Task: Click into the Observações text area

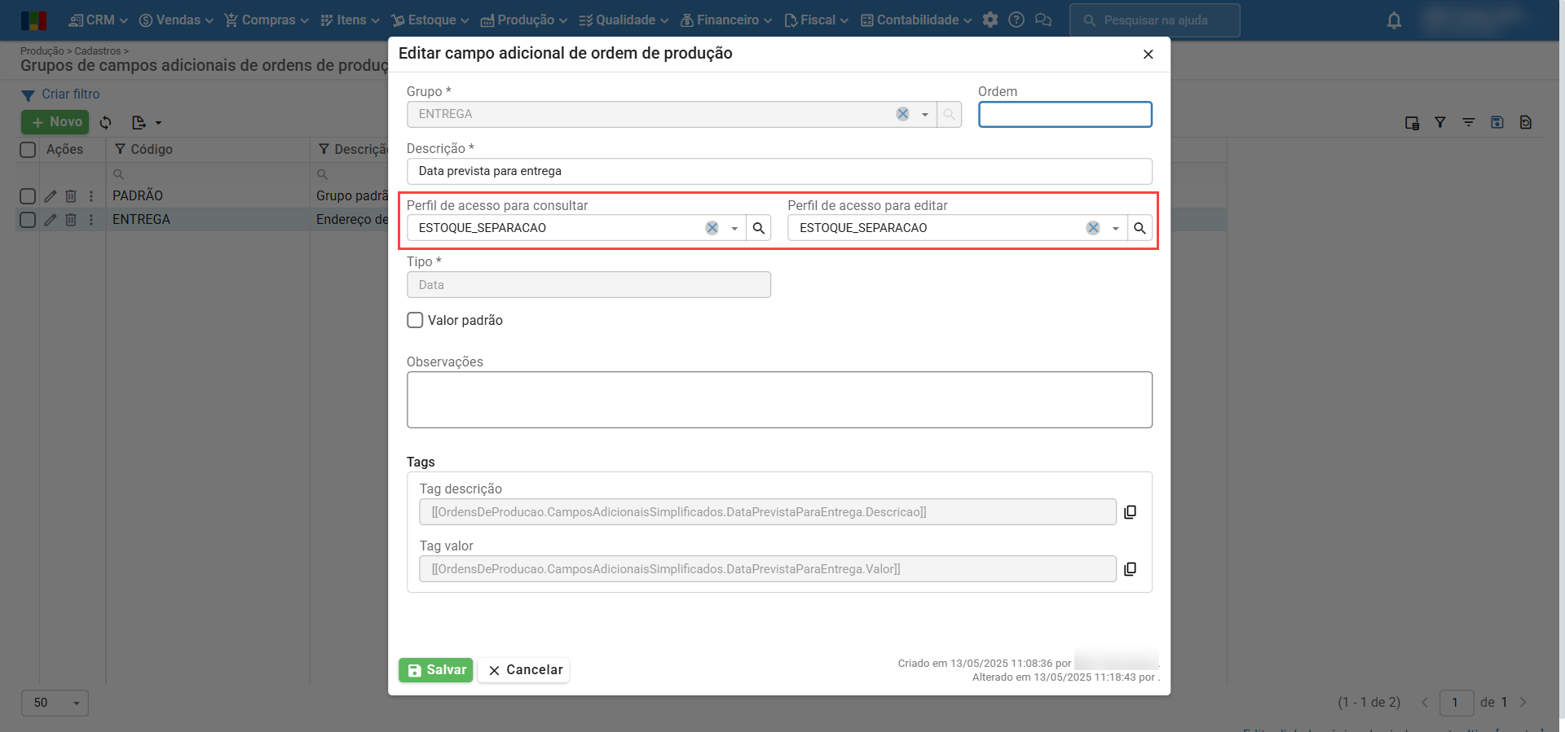Action: click(x=779, y=400)
